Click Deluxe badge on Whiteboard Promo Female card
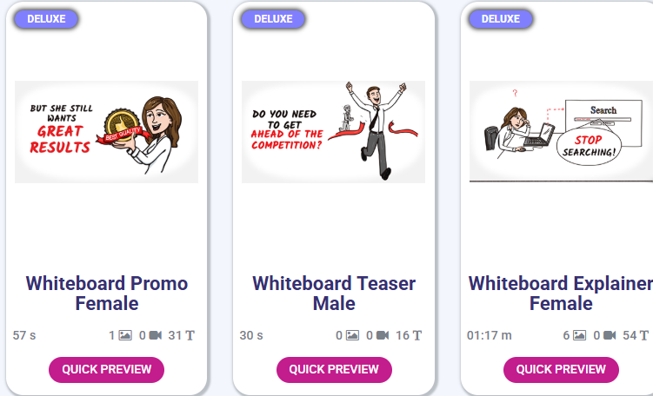 tap(46, 19)
